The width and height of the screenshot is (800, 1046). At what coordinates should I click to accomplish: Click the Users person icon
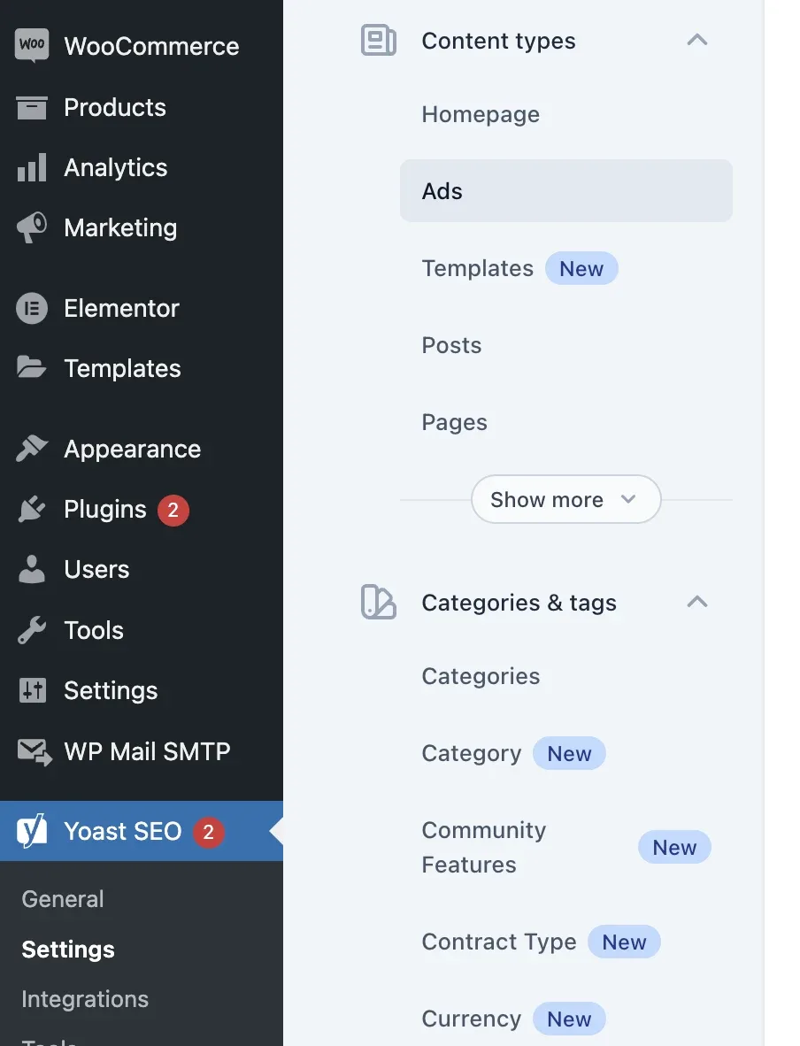(31, 569)
